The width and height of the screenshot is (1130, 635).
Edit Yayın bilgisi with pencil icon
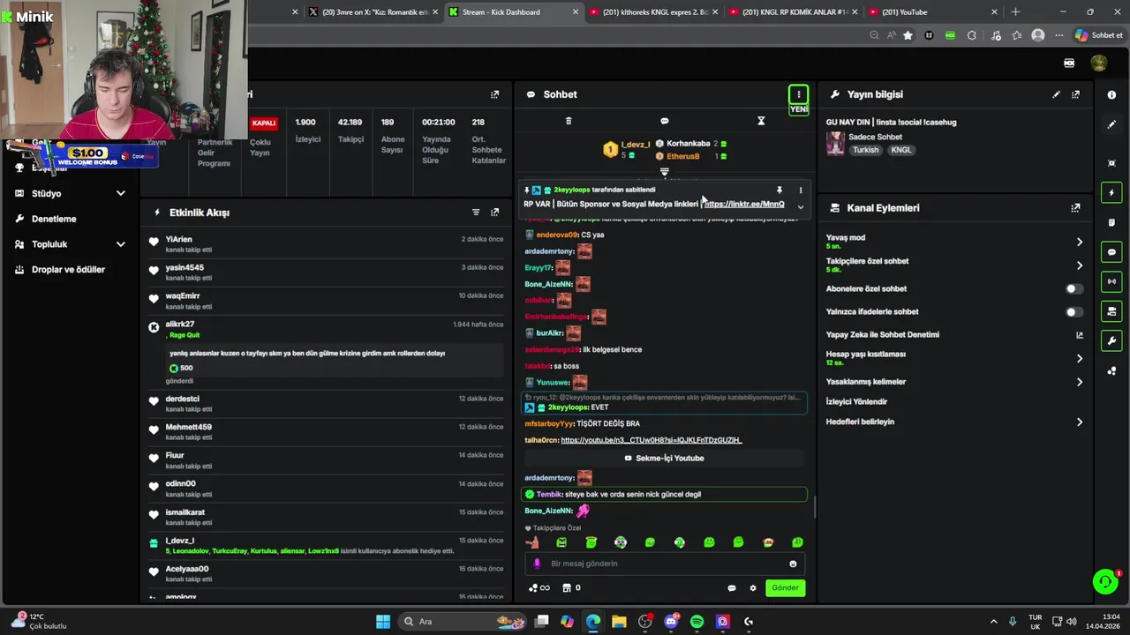coord(1057,94)
